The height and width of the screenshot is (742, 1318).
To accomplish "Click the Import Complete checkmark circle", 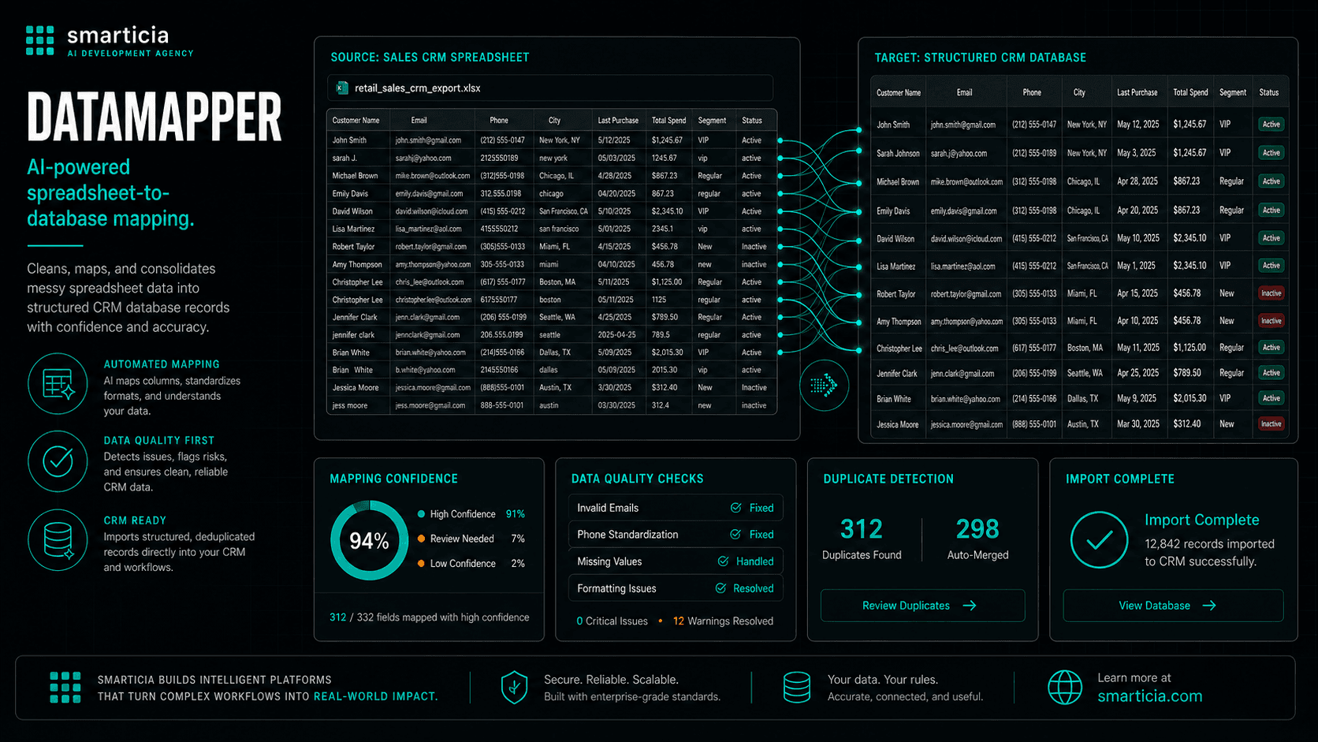I will tap(1099, 540).
